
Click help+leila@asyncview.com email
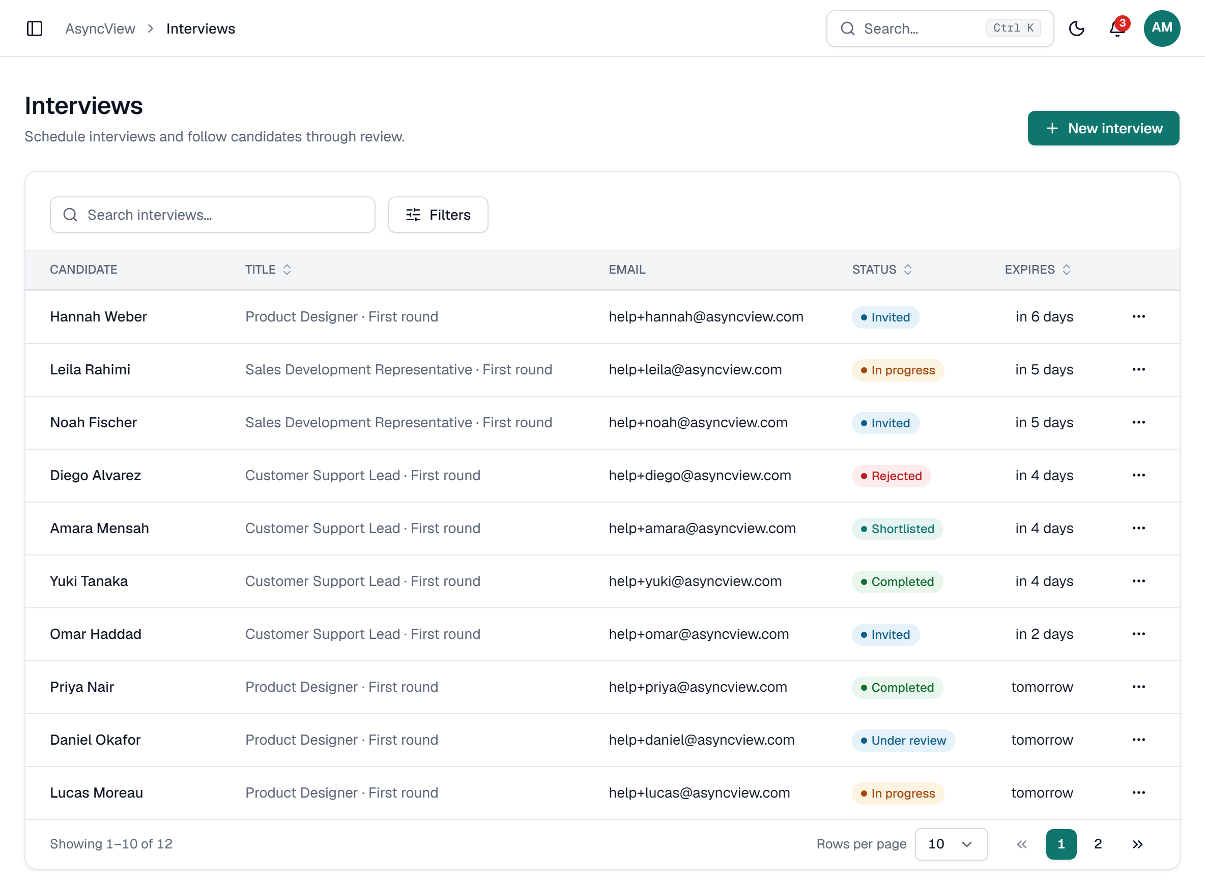(x=695, y=370)
